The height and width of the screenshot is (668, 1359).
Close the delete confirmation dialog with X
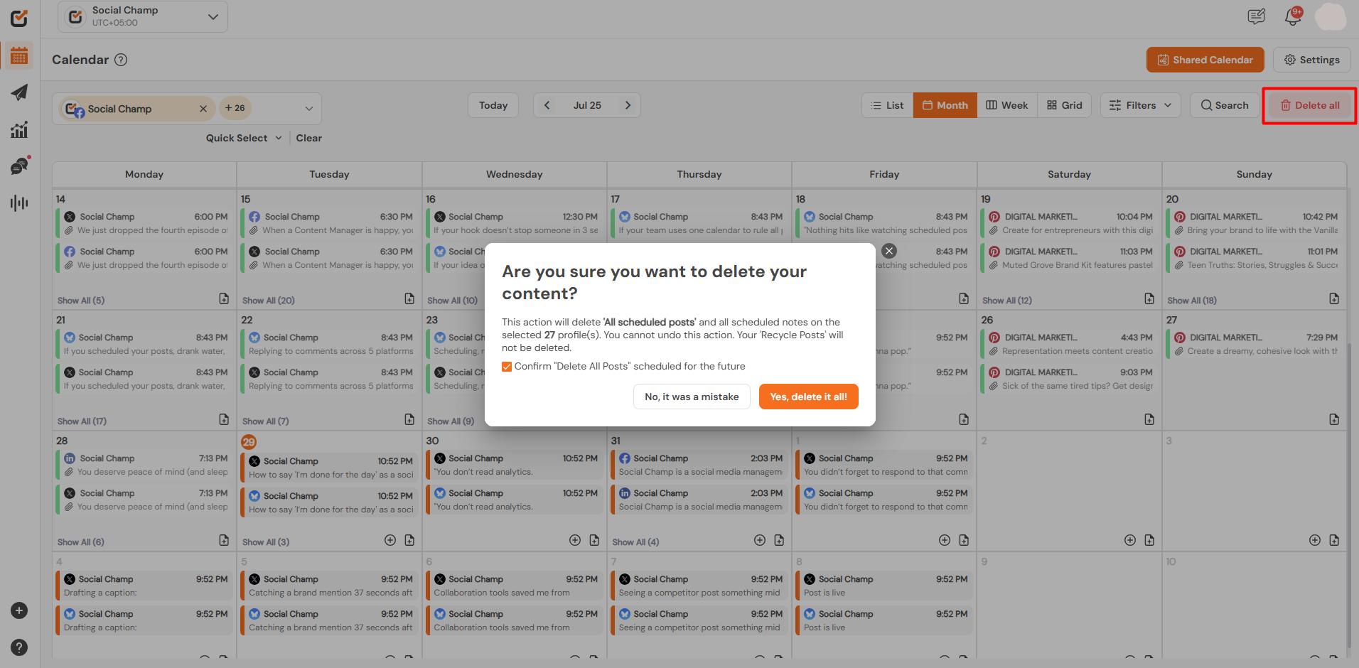click(889, 251)
